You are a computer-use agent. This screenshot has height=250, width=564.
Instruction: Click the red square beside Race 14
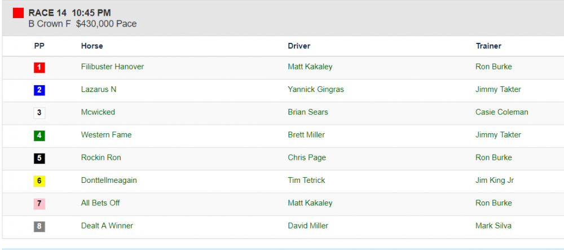coord(18,13)
